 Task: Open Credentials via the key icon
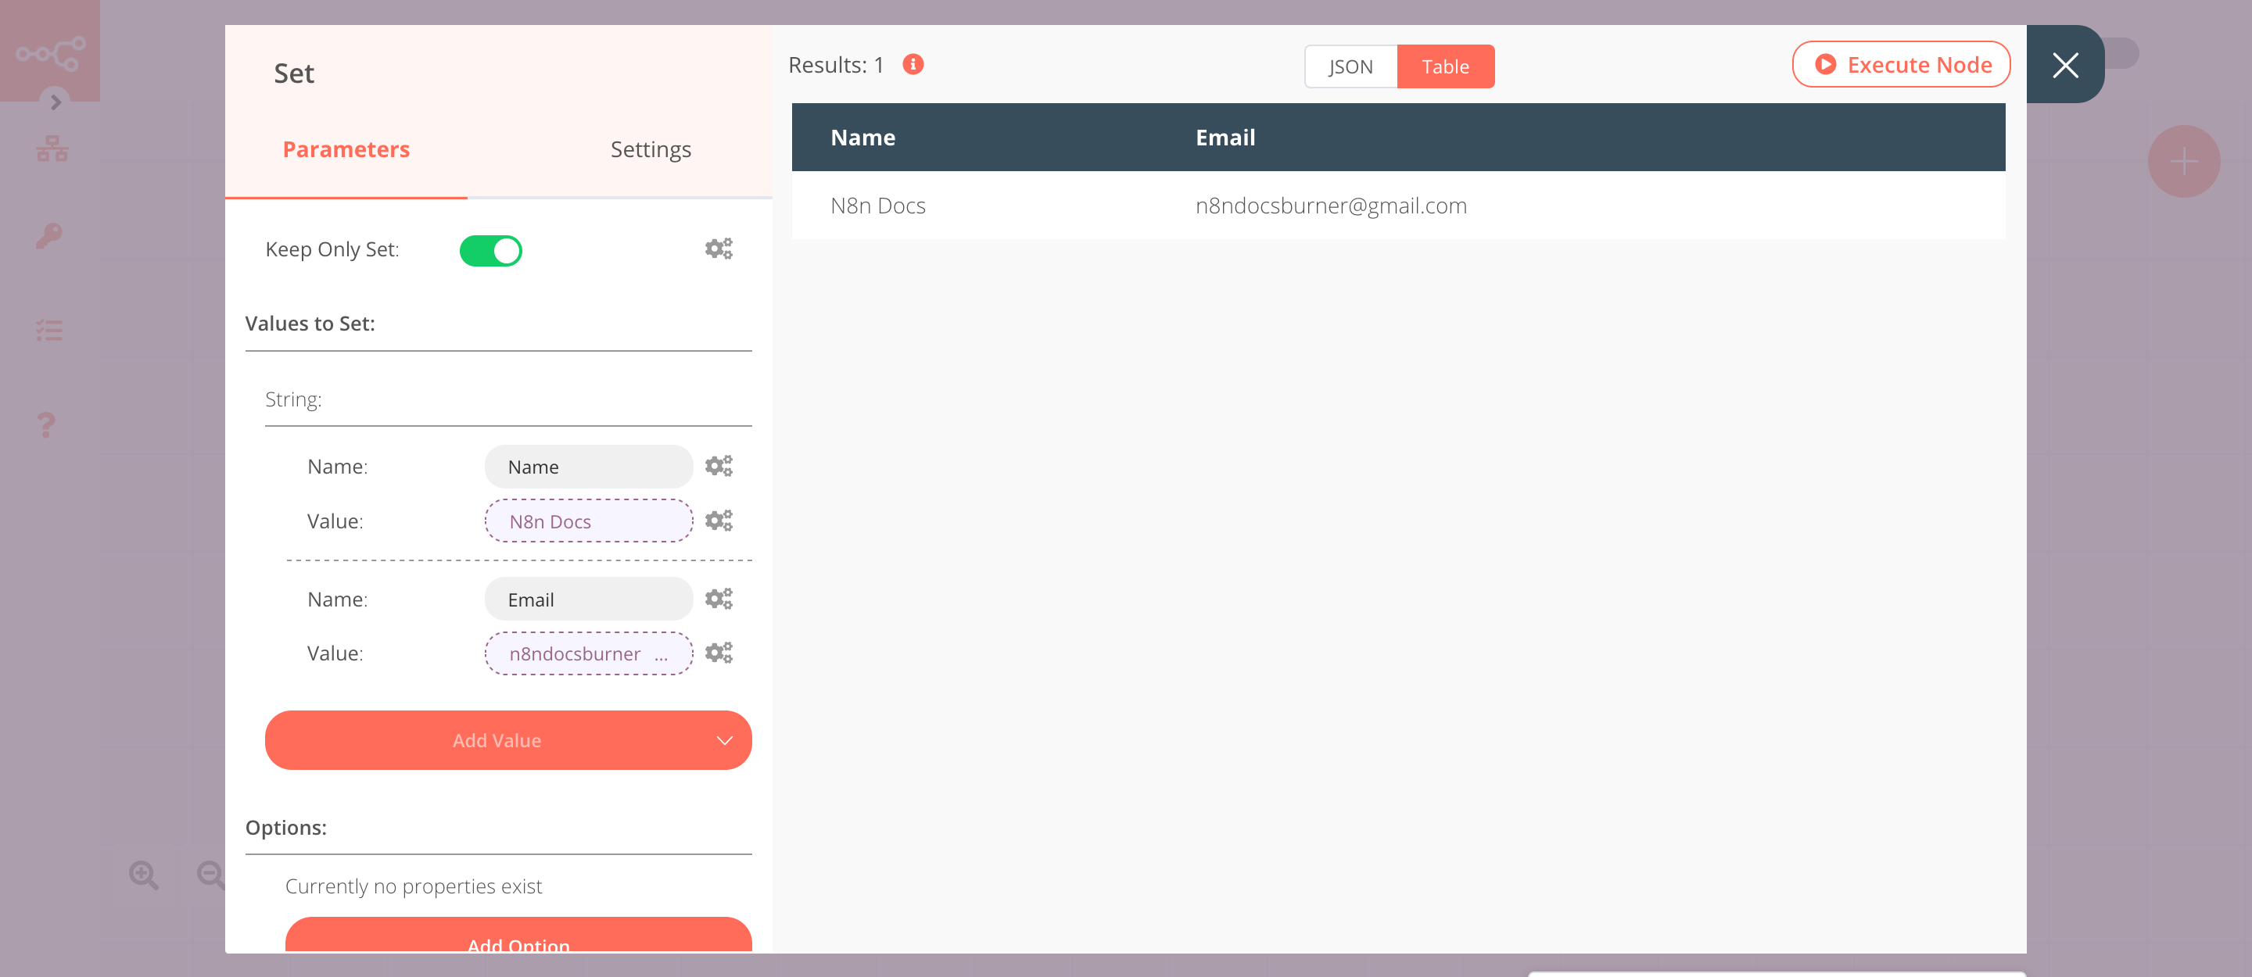click(x=50, y=235)
